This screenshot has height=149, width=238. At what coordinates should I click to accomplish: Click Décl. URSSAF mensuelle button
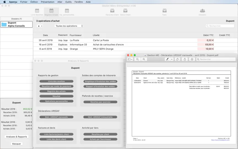56,117
